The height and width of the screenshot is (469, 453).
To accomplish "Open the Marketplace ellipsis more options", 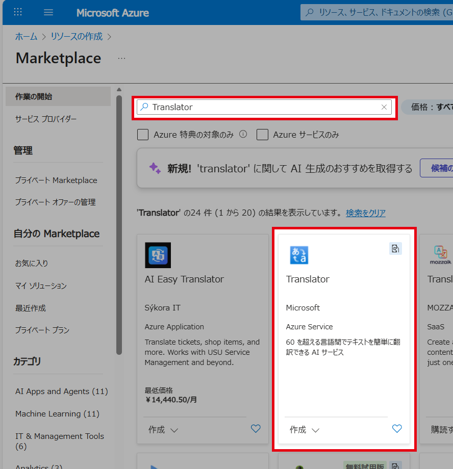I will click(x=121, y=58).
